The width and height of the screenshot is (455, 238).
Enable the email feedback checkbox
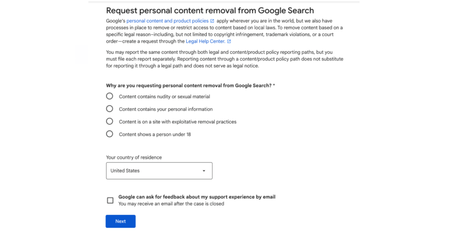pos(110,200)
